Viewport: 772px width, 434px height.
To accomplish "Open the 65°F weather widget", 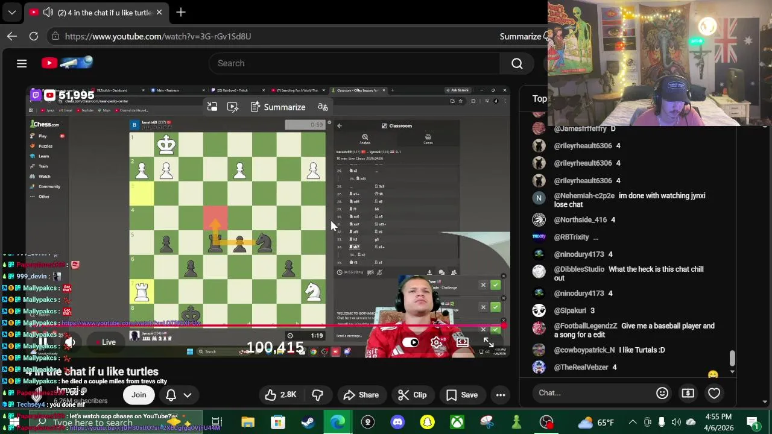I will pos(596,422).
